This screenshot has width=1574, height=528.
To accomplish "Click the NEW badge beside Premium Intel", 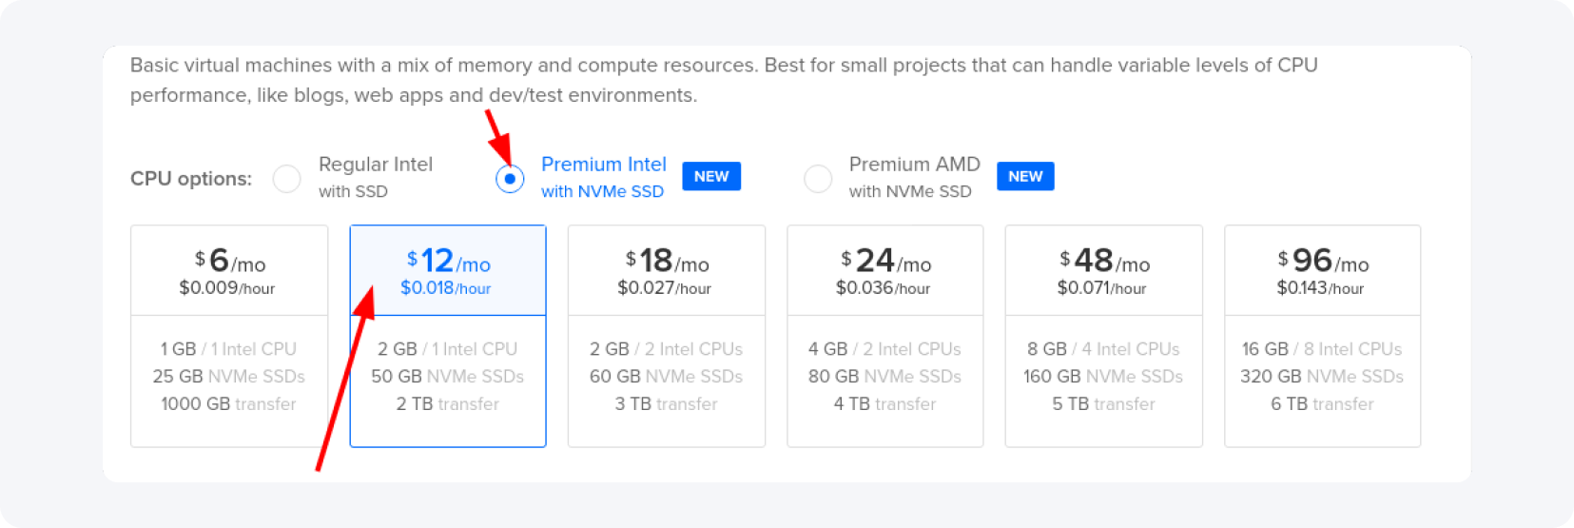I will point(710,176).
